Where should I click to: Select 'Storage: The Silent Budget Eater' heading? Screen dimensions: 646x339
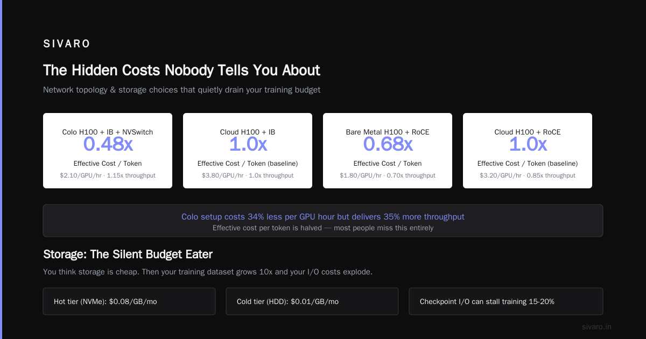pos(128,254)
